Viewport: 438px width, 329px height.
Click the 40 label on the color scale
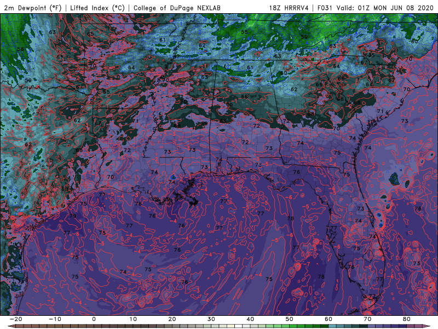click(250, 319)
